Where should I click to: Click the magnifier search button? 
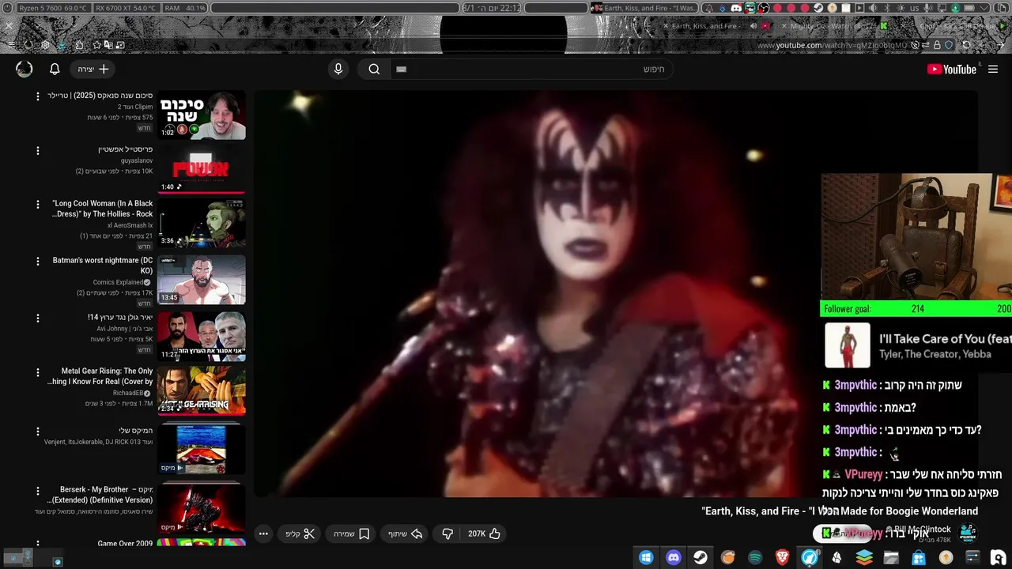pos(374,69)
